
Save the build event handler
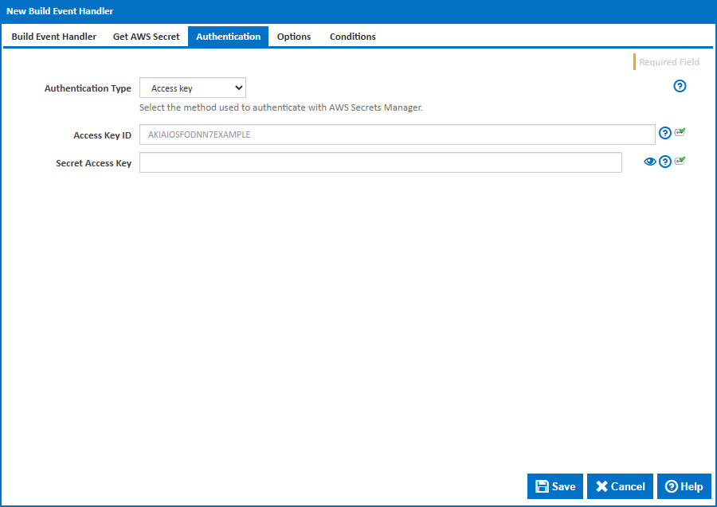(x=555, y=486)
